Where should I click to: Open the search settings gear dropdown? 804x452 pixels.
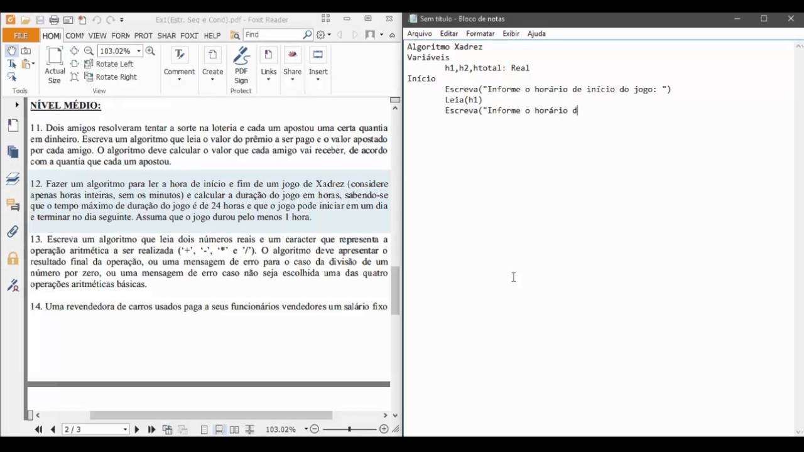(323, 35)
